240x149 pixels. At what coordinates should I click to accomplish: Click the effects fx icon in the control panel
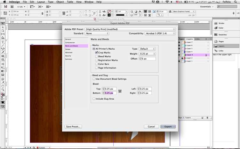click(x=140, y=11)
